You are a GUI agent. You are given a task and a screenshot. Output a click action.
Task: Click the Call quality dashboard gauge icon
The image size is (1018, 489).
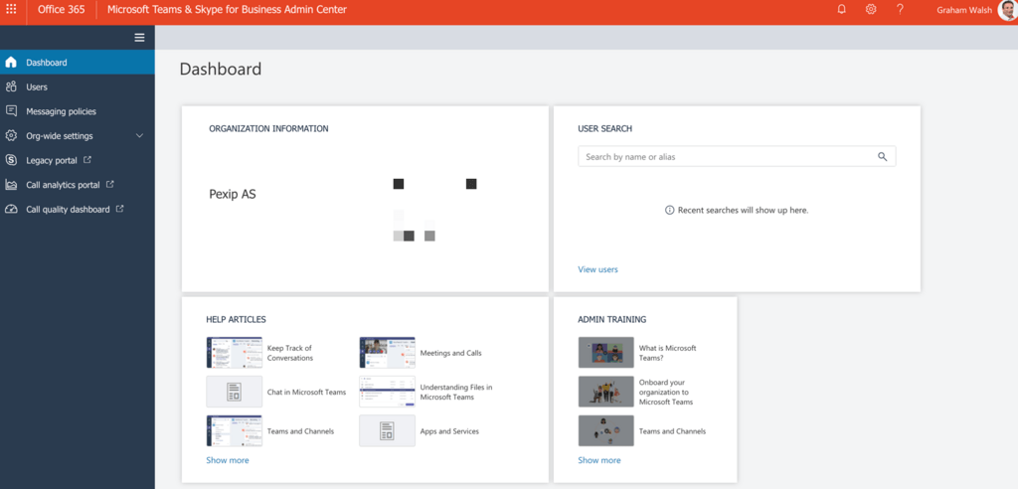11,209
